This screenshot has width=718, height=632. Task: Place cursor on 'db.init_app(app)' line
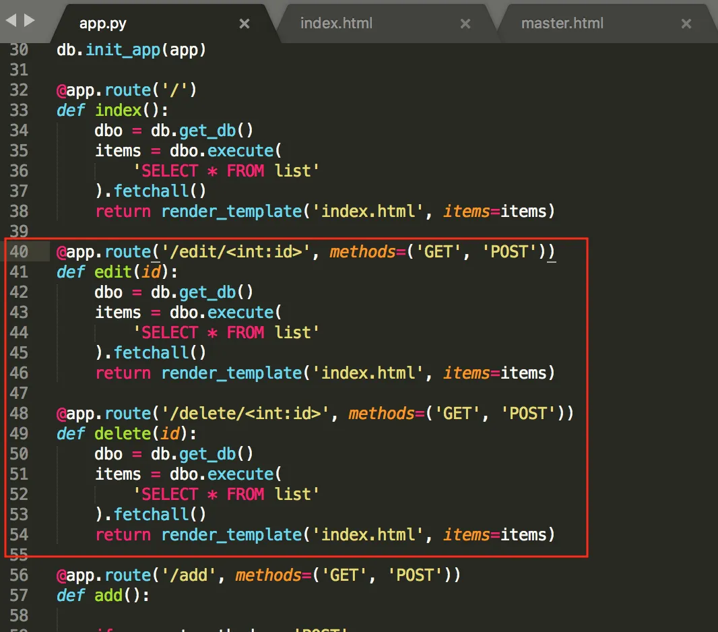pyautogui.click(x=131, y=50)
